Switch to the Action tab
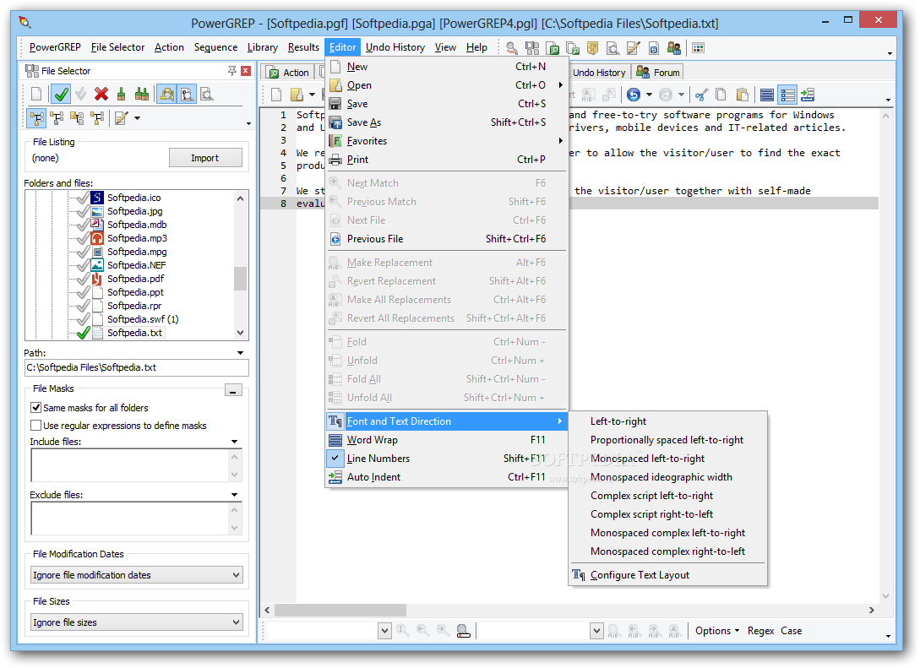Screen dimensions: 920x668 click(x=289, y=72)
